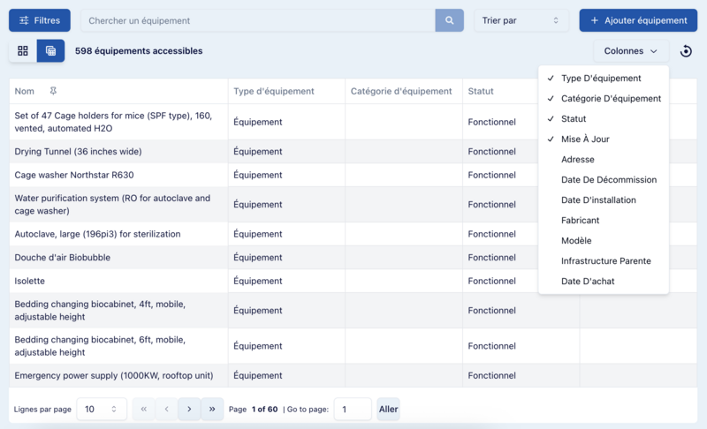
Task: Uncheck the Statut column option
Action: tap(574, 119)
